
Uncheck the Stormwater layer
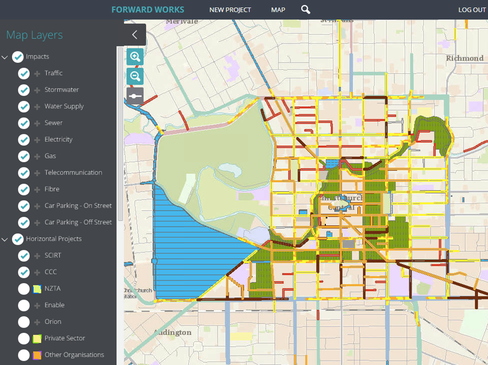click(x=24, y=90)
